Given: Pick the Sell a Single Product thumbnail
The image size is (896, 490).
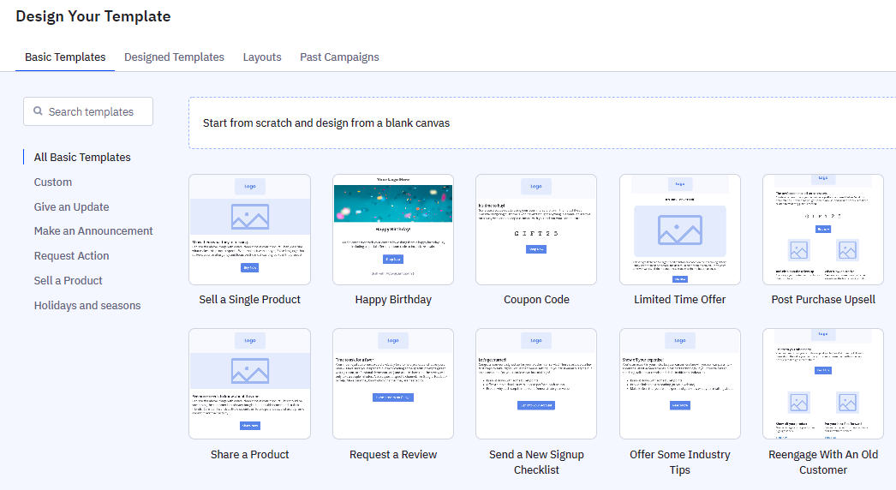Looking at the screenshot, I should (x=250, y=230).
